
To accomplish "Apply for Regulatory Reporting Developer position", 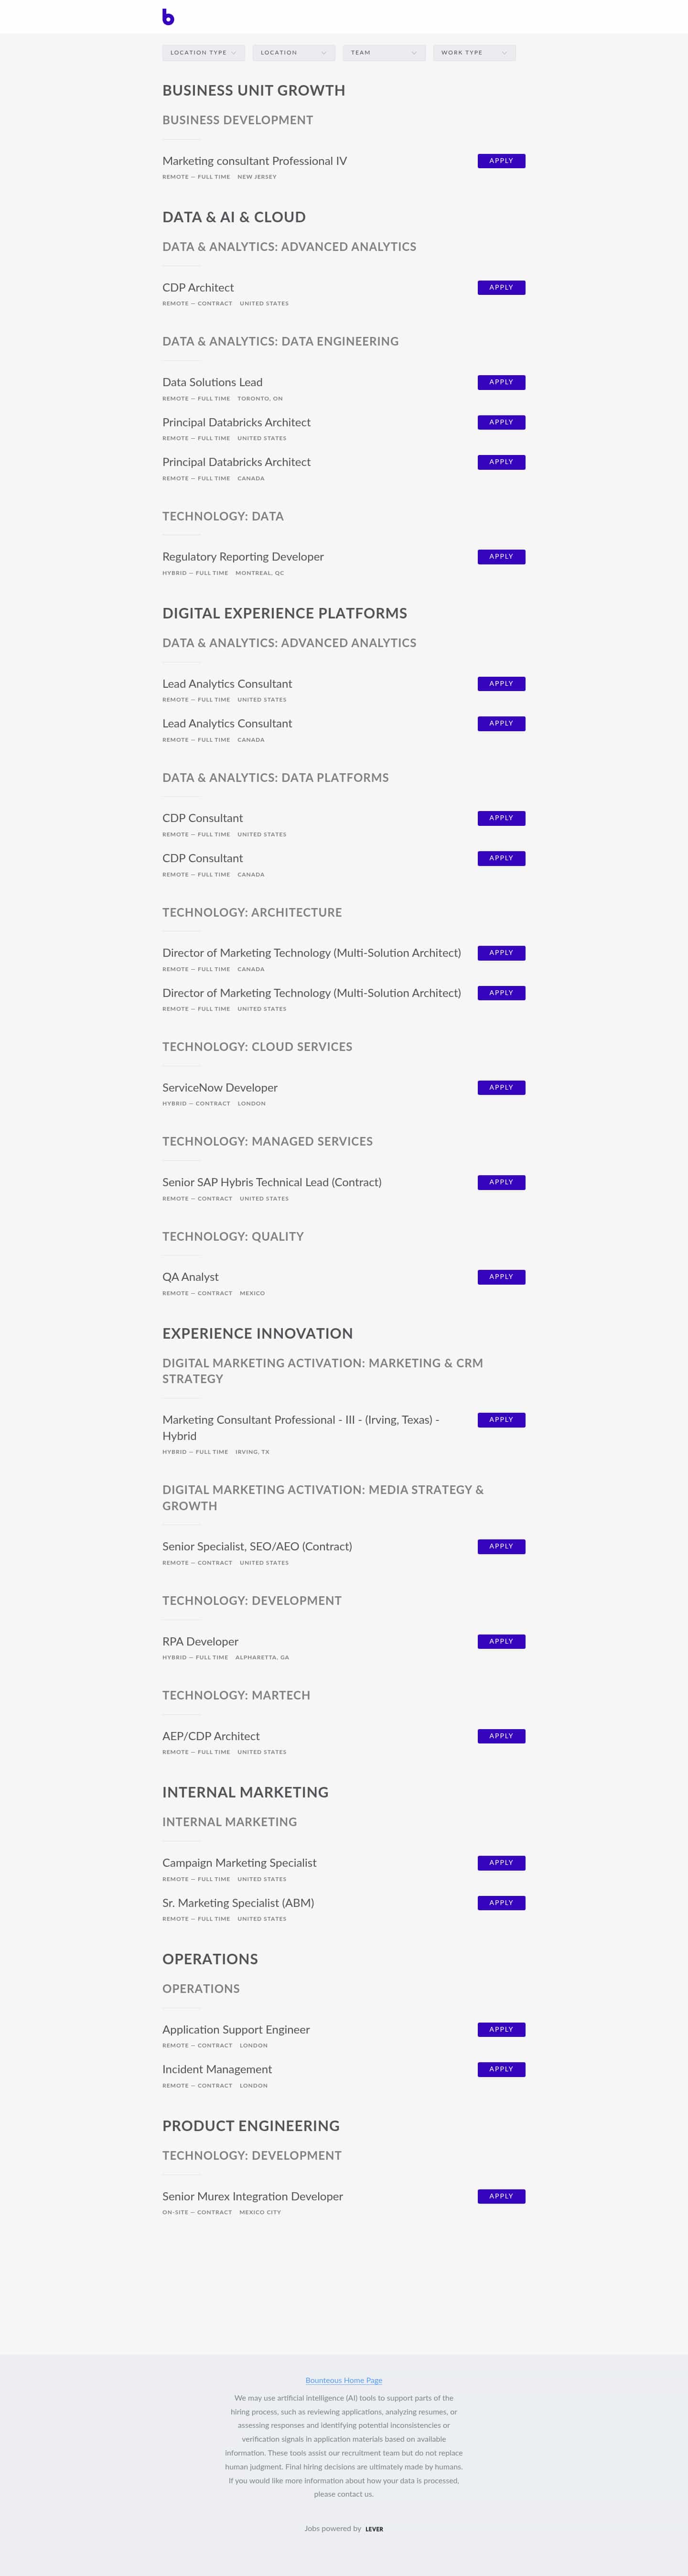I will 501,557.
